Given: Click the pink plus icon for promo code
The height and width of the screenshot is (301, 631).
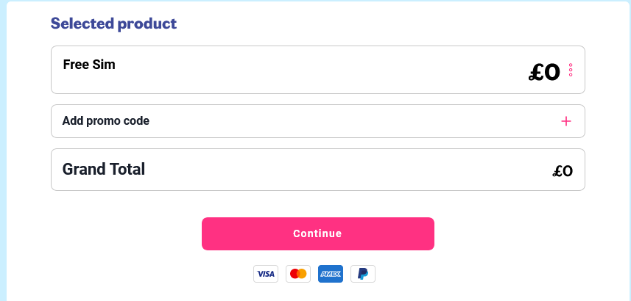Looking at the screenshot, I should [565, 121].
